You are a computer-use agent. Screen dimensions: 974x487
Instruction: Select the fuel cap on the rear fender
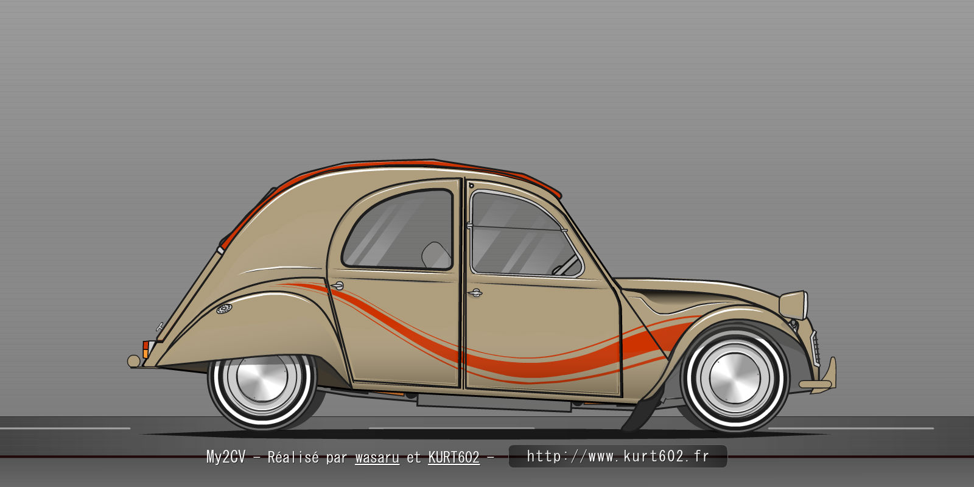224,309
